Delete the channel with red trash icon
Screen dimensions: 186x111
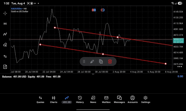click(x=110, y=61)
